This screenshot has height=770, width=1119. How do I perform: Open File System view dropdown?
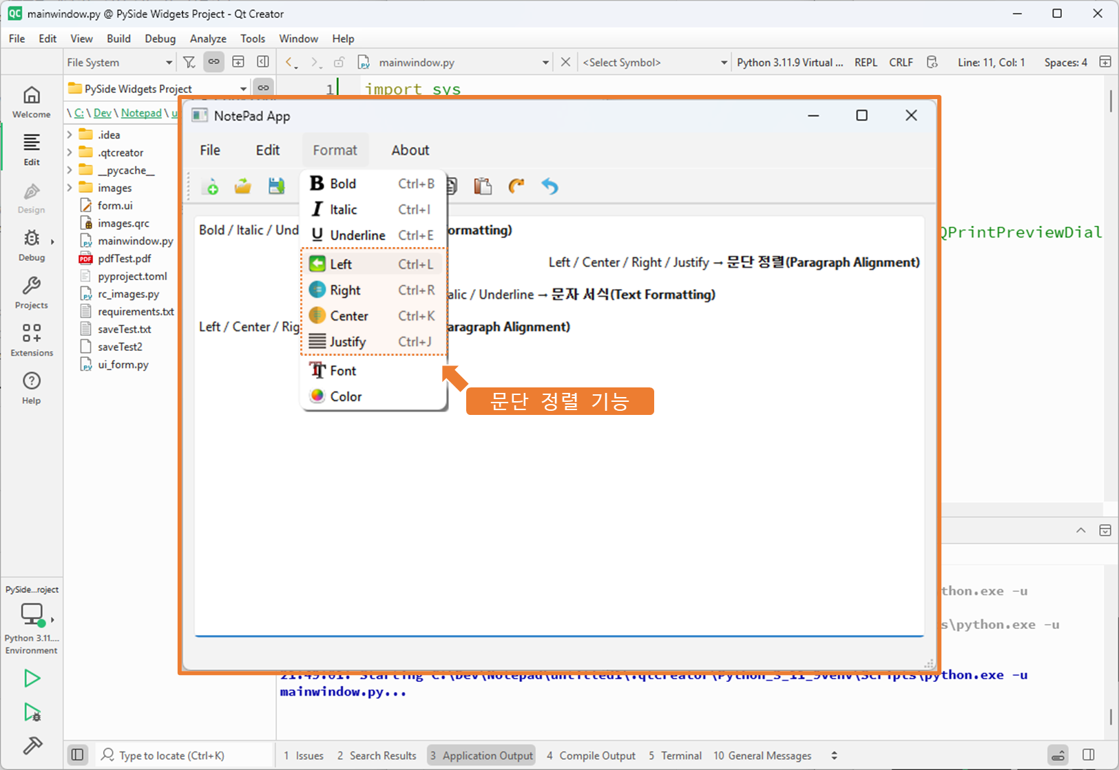[120, 62]
